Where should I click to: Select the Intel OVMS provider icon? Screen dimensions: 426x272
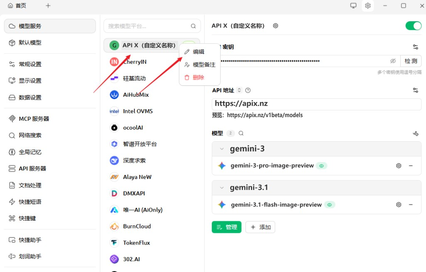coord(114,111)
